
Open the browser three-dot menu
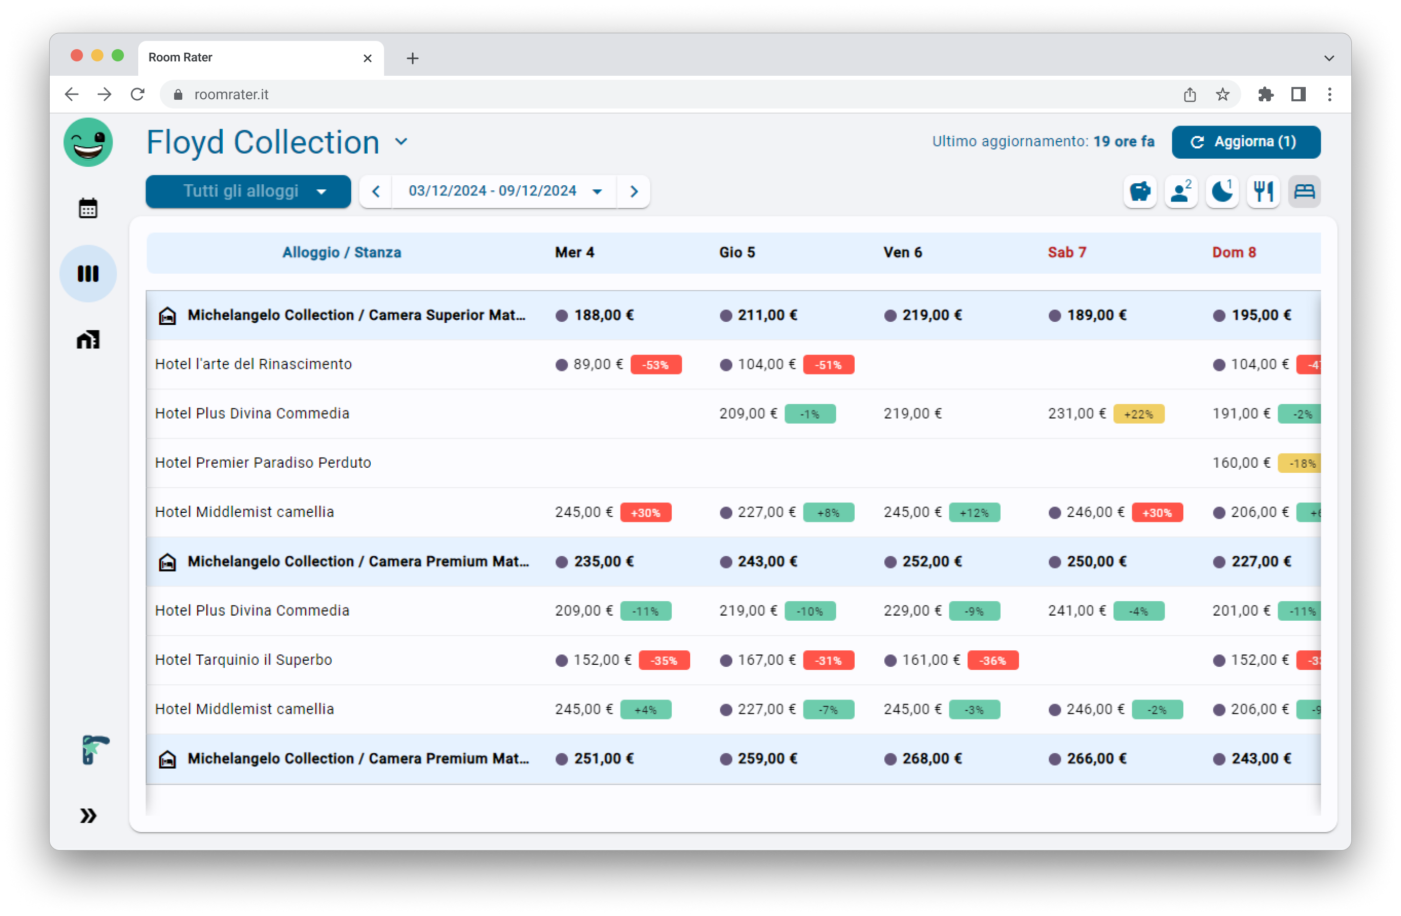[x=1330, y=94]
